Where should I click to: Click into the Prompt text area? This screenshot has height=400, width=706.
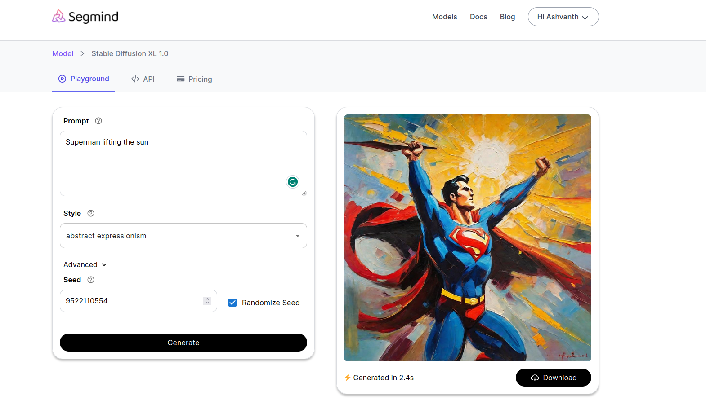tap(183, 163)
